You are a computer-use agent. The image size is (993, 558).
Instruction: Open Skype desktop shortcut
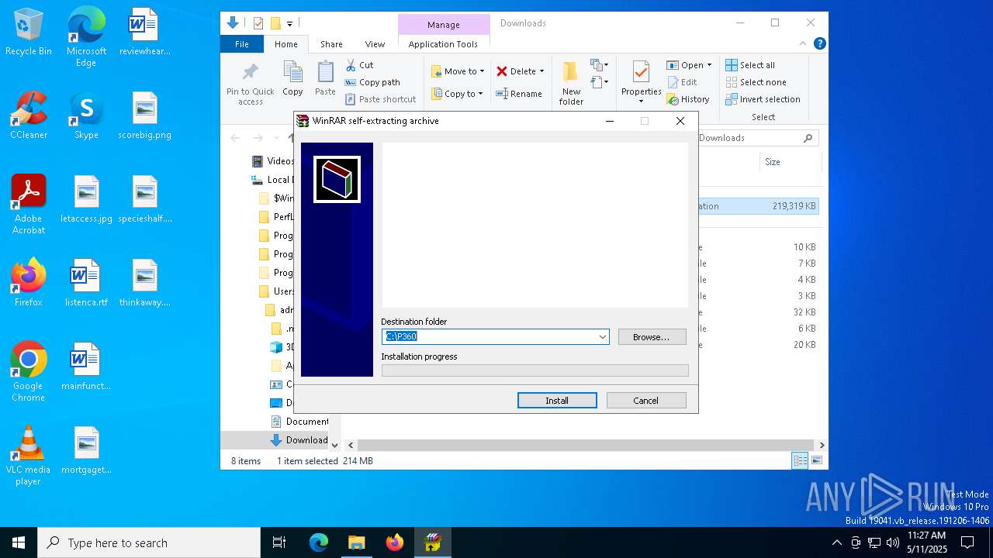[x=86, y=116]
